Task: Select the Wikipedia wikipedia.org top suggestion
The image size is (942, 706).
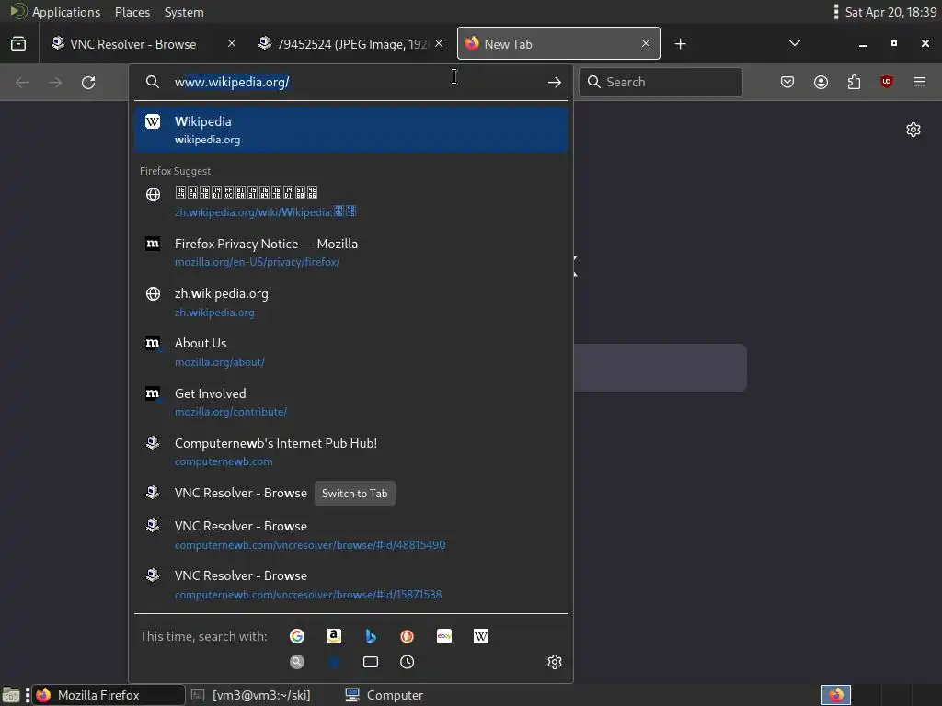Action: [x=350, y=130]
